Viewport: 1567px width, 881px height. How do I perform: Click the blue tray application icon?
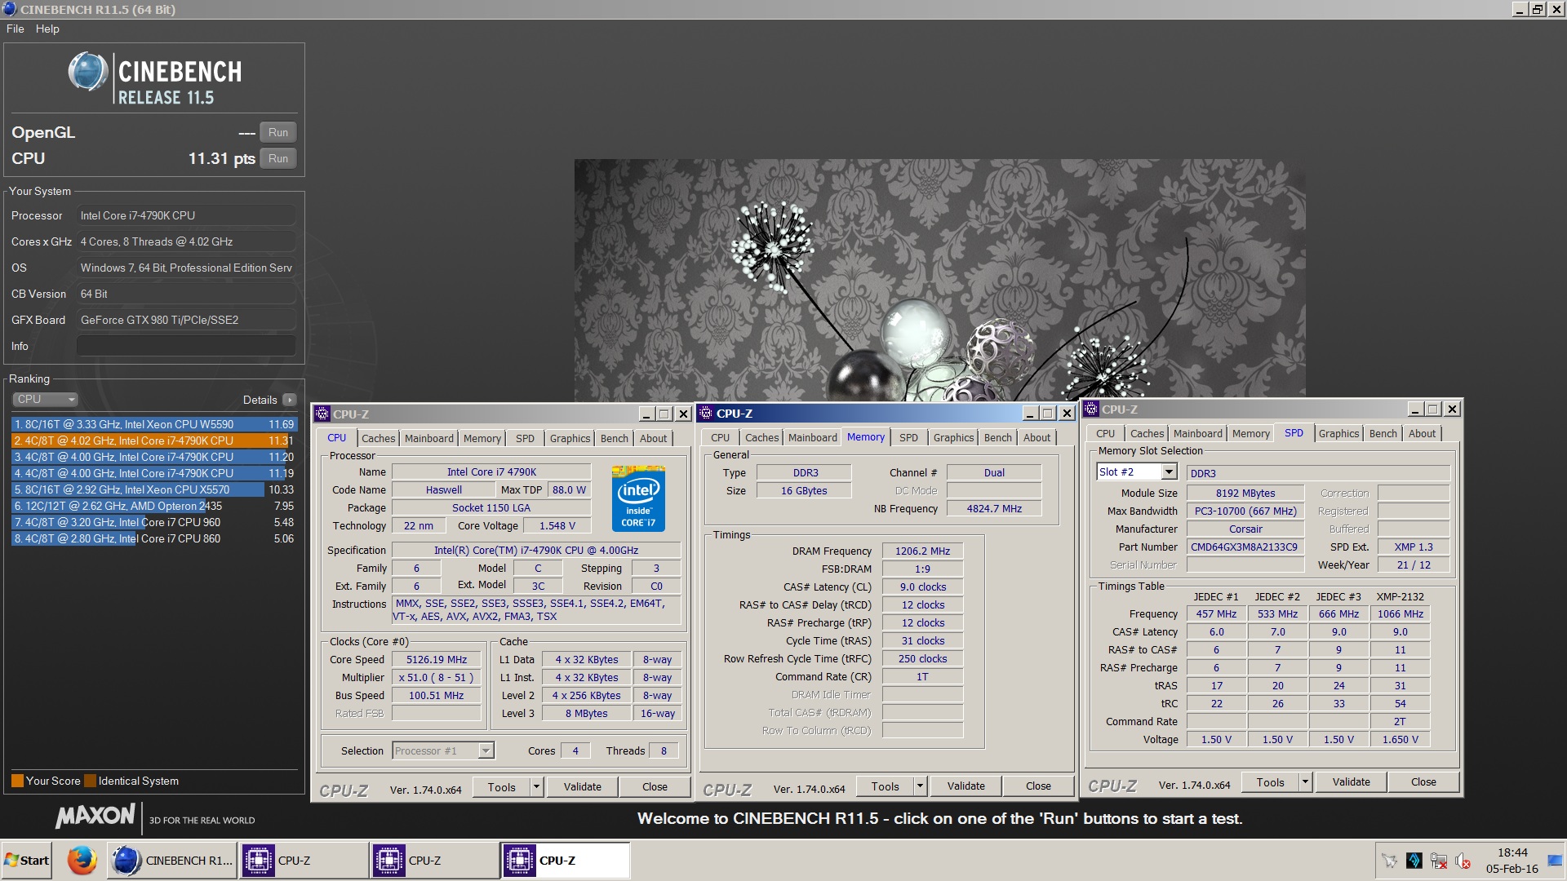click(1414, 861)
